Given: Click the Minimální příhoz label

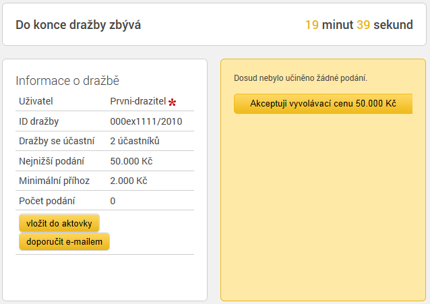Looking at the screenshot, I should pos(55,181).
